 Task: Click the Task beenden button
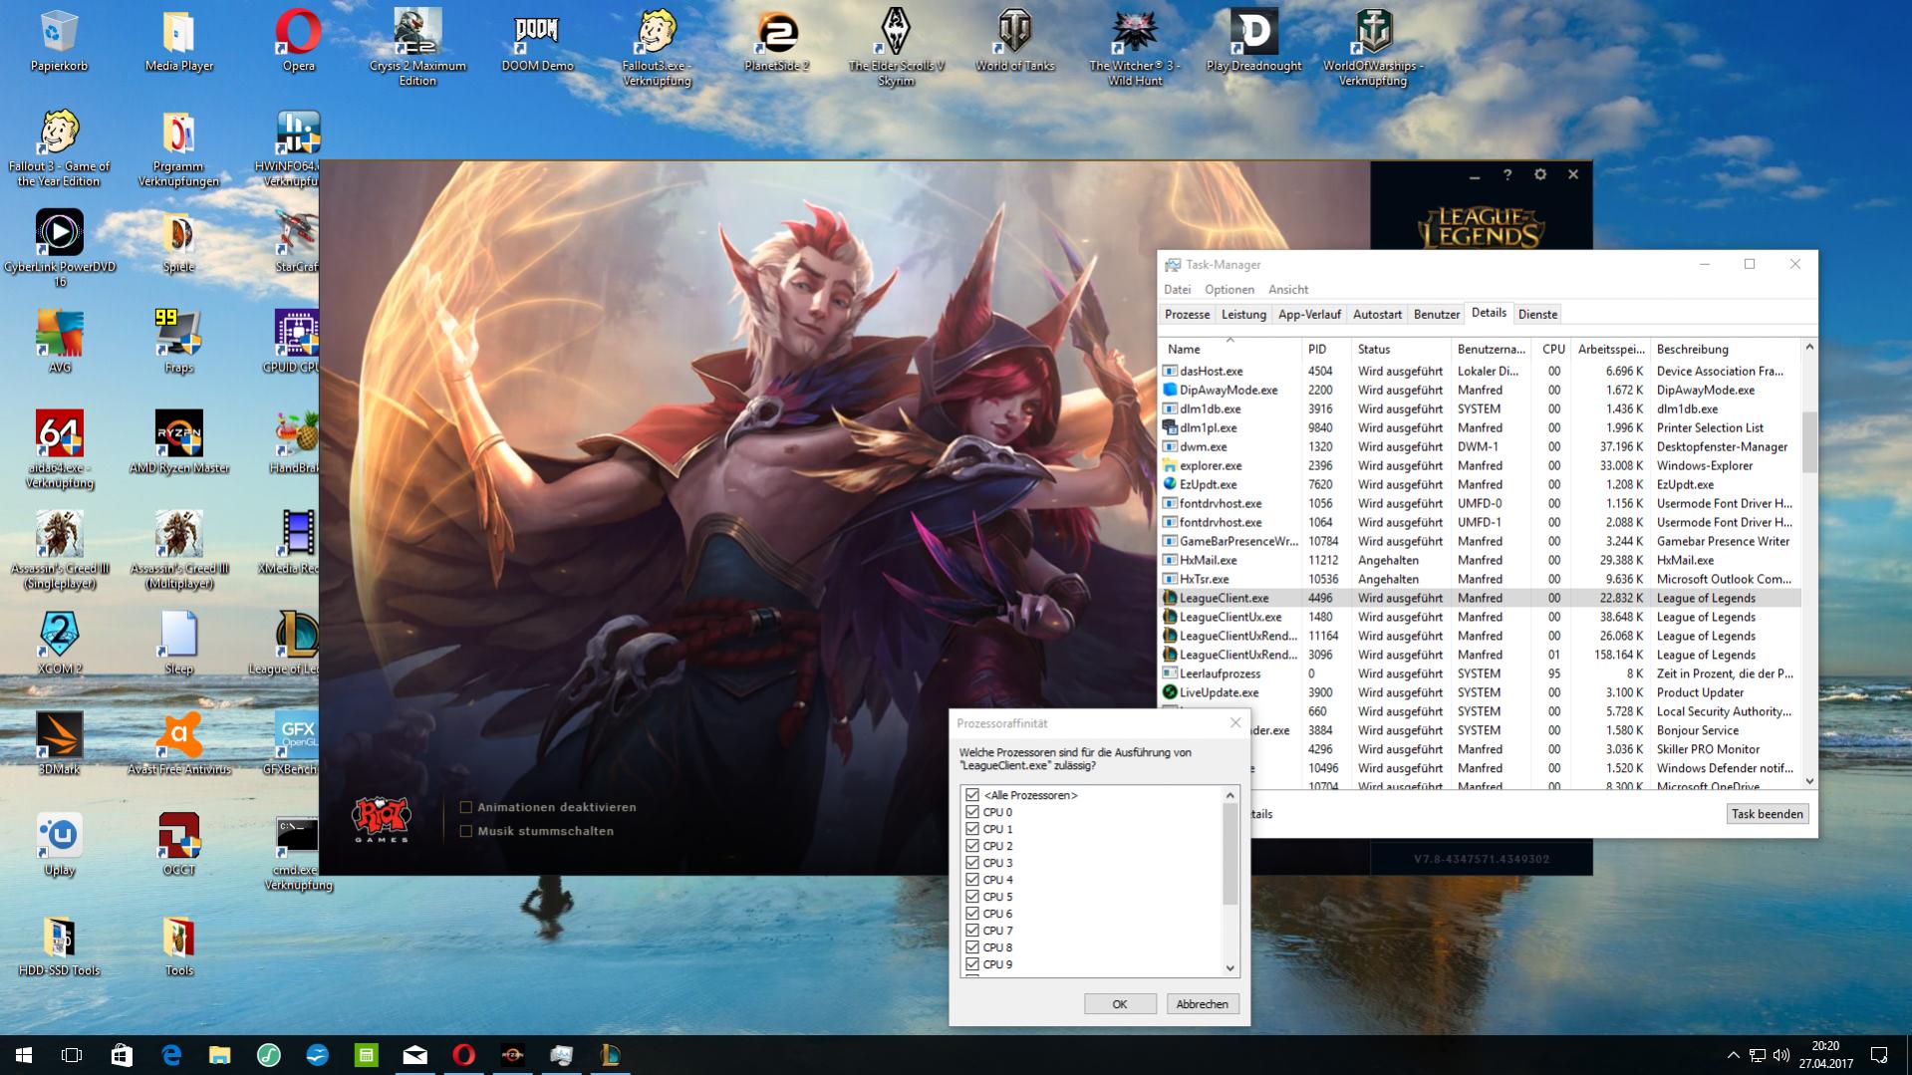point(1767,814)
